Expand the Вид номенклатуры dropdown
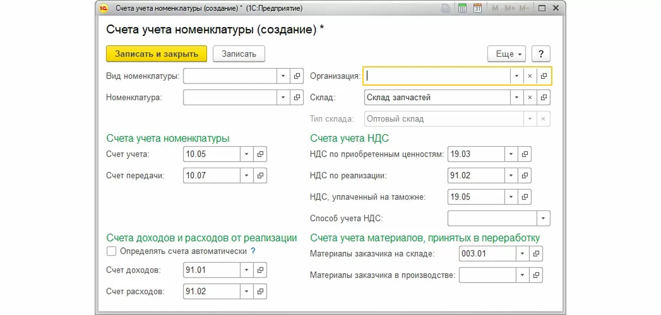Viewport: 661px width, 315px height. 283,76
